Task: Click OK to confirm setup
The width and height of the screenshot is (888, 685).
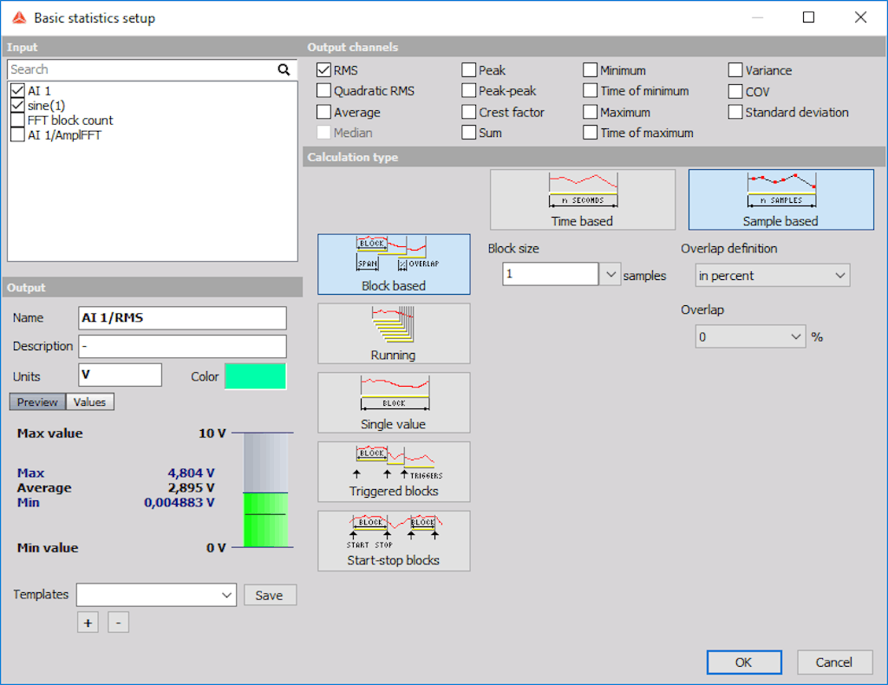Action: click(744, 662)
